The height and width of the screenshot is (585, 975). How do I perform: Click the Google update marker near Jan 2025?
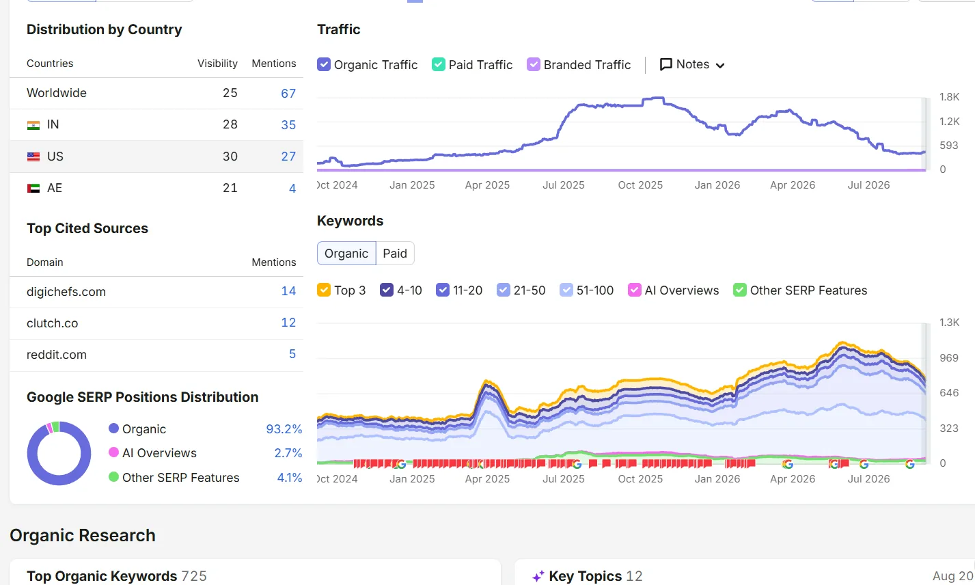pos(401,464)
